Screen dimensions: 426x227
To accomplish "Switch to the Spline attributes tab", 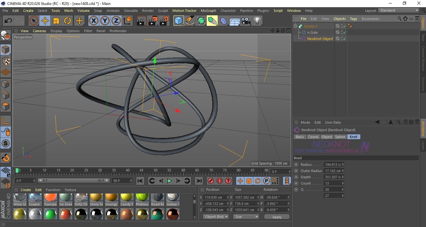I will (x=340, y=137).
